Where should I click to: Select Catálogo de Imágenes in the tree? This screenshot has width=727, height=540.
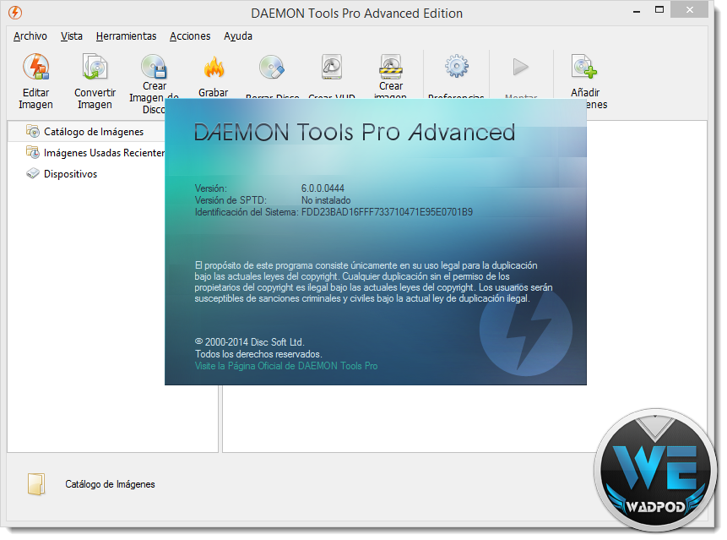coord(94,132)
